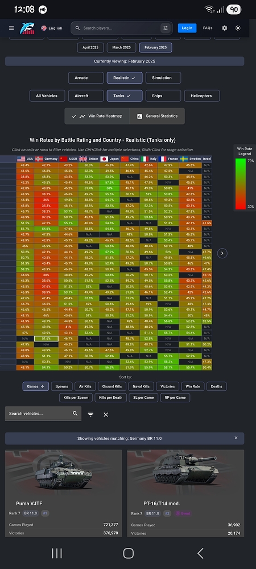256x569 pixels.
Task: Click Germany 35.3% heatmap cell
Action: tap(47, 205)
